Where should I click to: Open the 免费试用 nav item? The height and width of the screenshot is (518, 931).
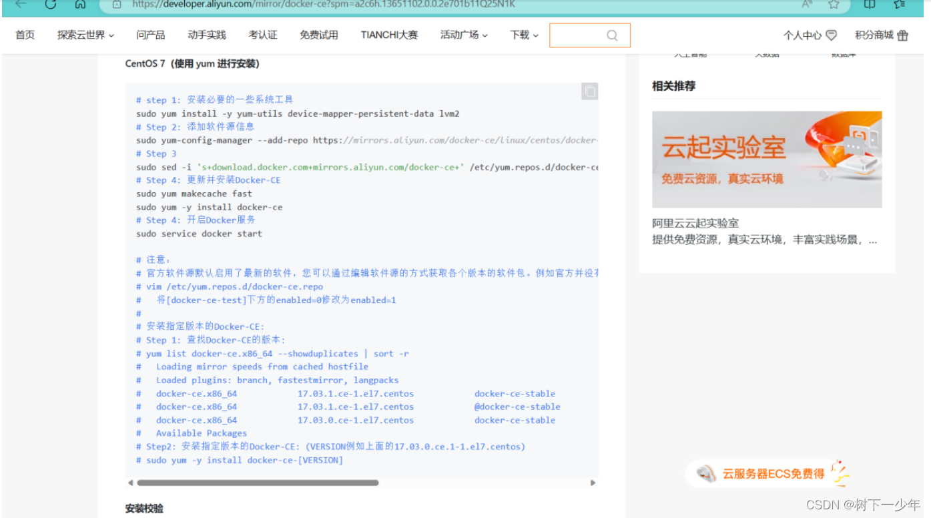(319, 35)
